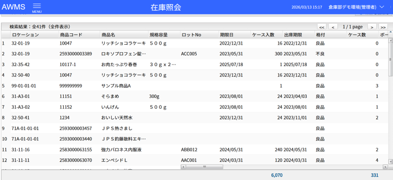Click 不良 grade in row 2
The image size is (393, 180).
pyautogui.click(x=320, y=54)
